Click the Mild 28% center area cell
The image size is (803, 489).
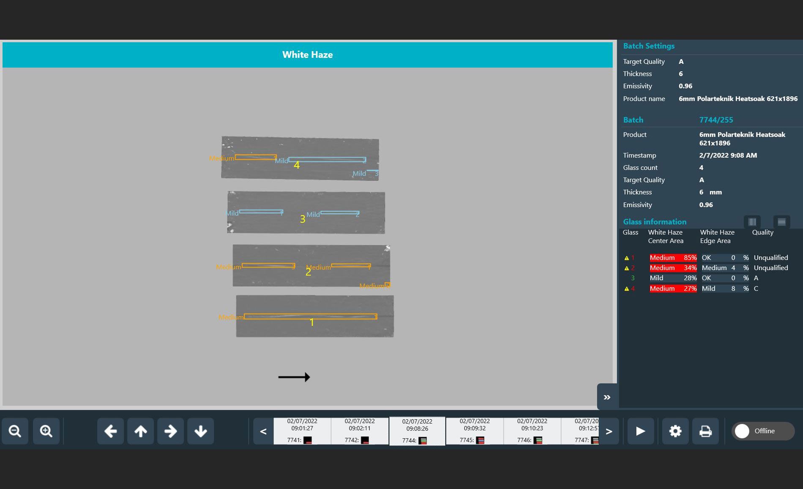(x=673, y=278)
